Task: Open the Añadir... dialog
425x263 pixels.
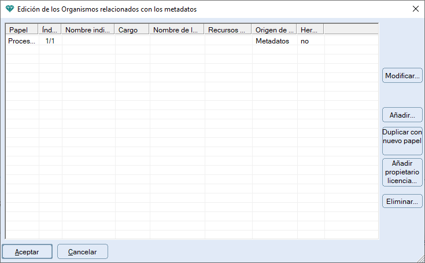Action: click(402, 115)
